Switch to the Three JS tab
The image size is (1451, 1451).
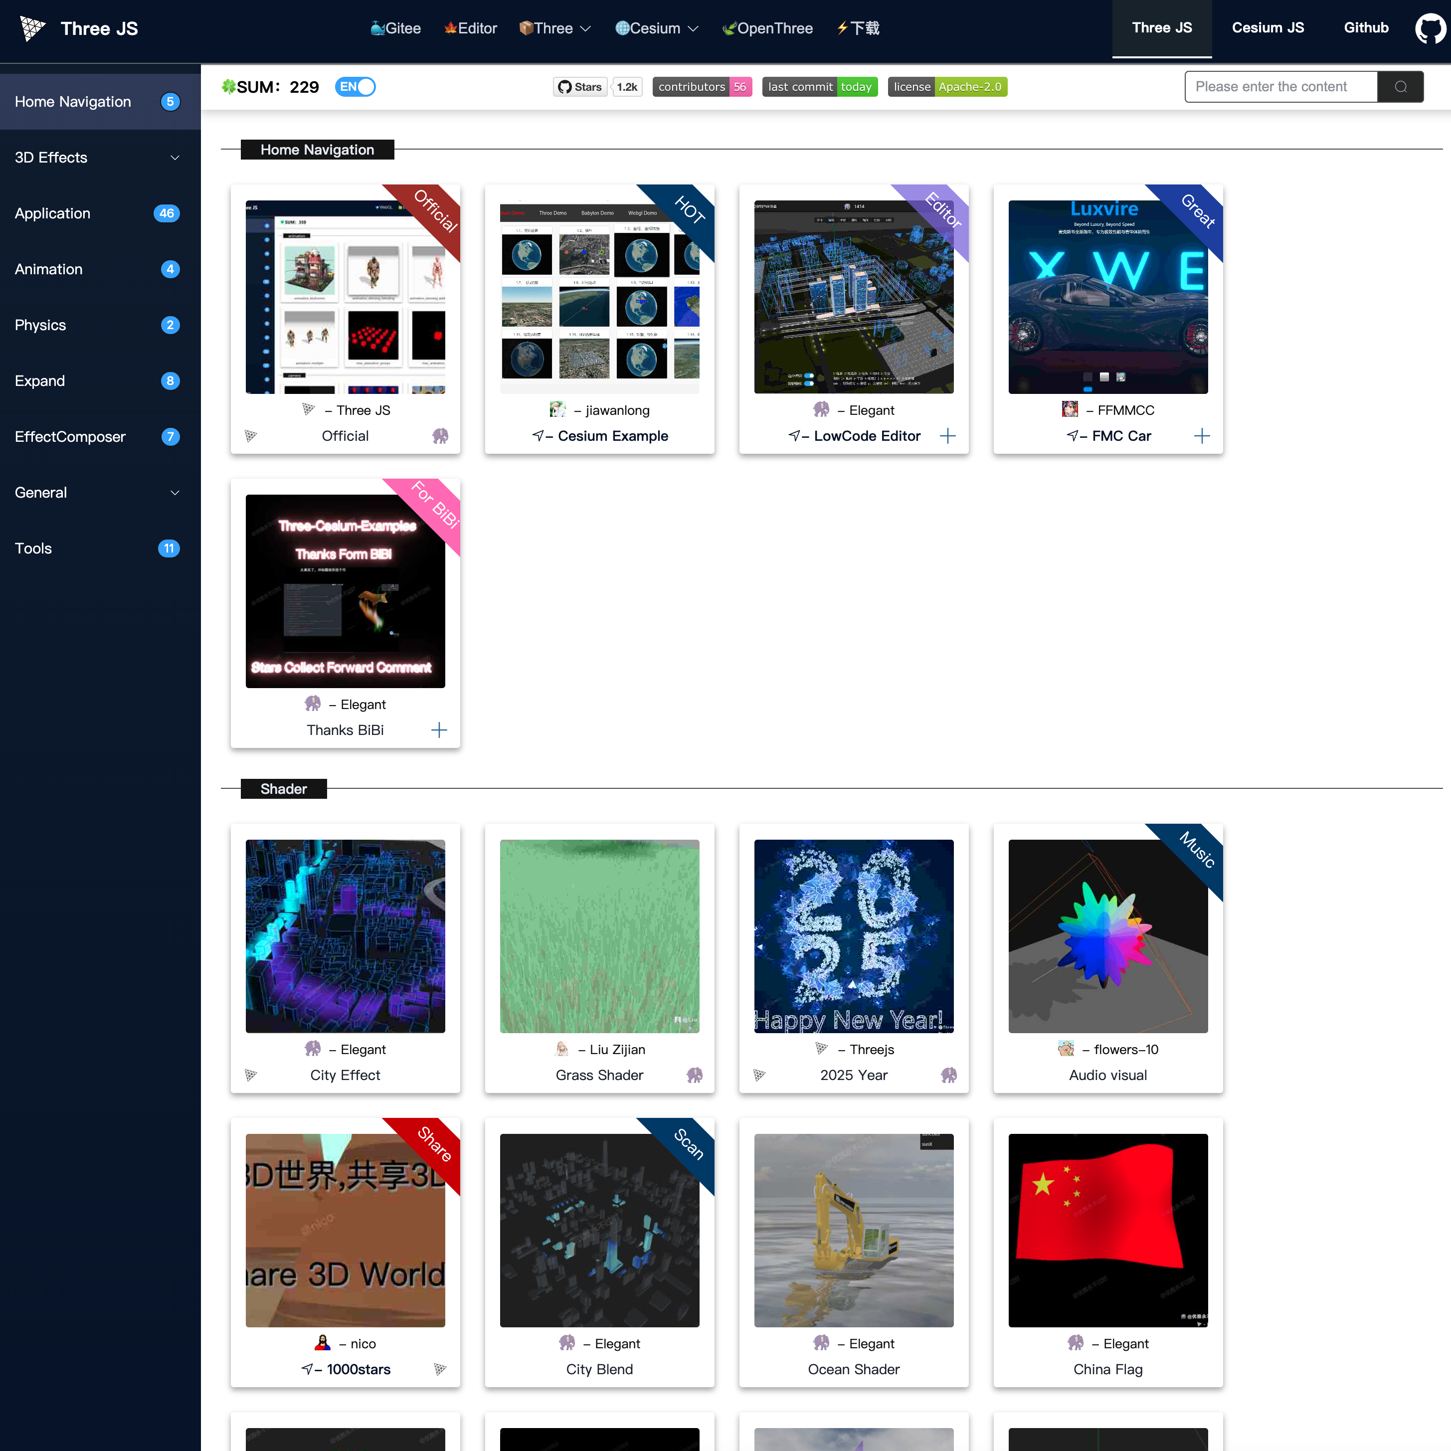tap(1162, 28)
